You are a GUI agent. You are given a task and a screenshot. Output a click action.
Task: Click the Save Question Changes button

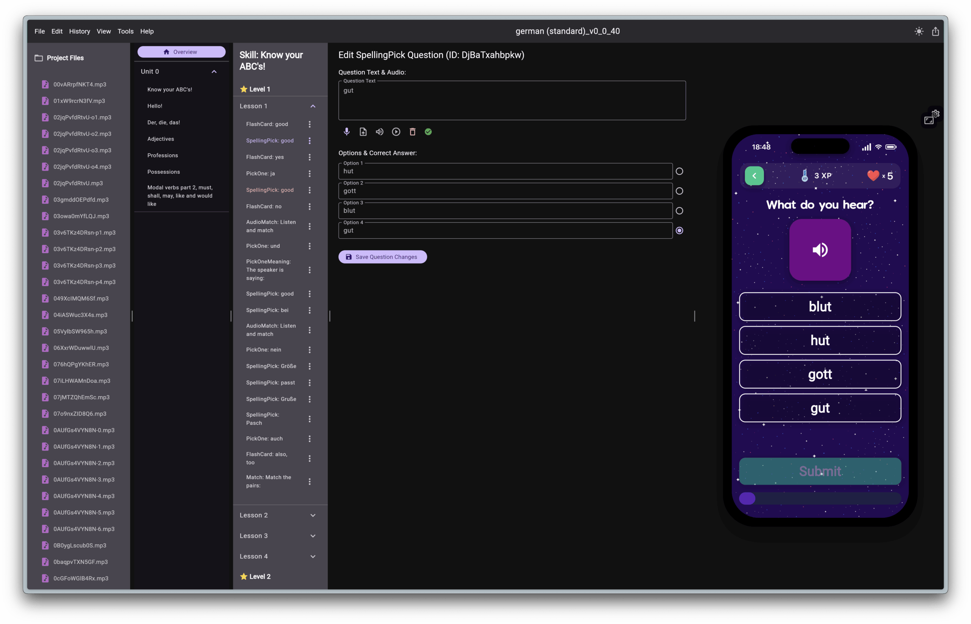(x=382, y=257)
